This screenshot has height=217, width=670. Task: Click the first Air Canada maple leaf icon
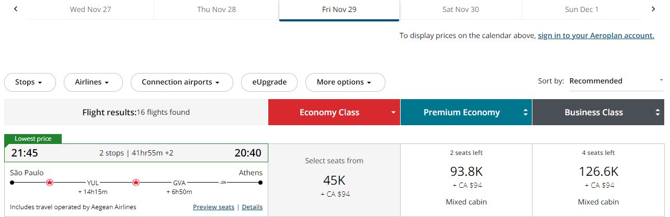50,183
